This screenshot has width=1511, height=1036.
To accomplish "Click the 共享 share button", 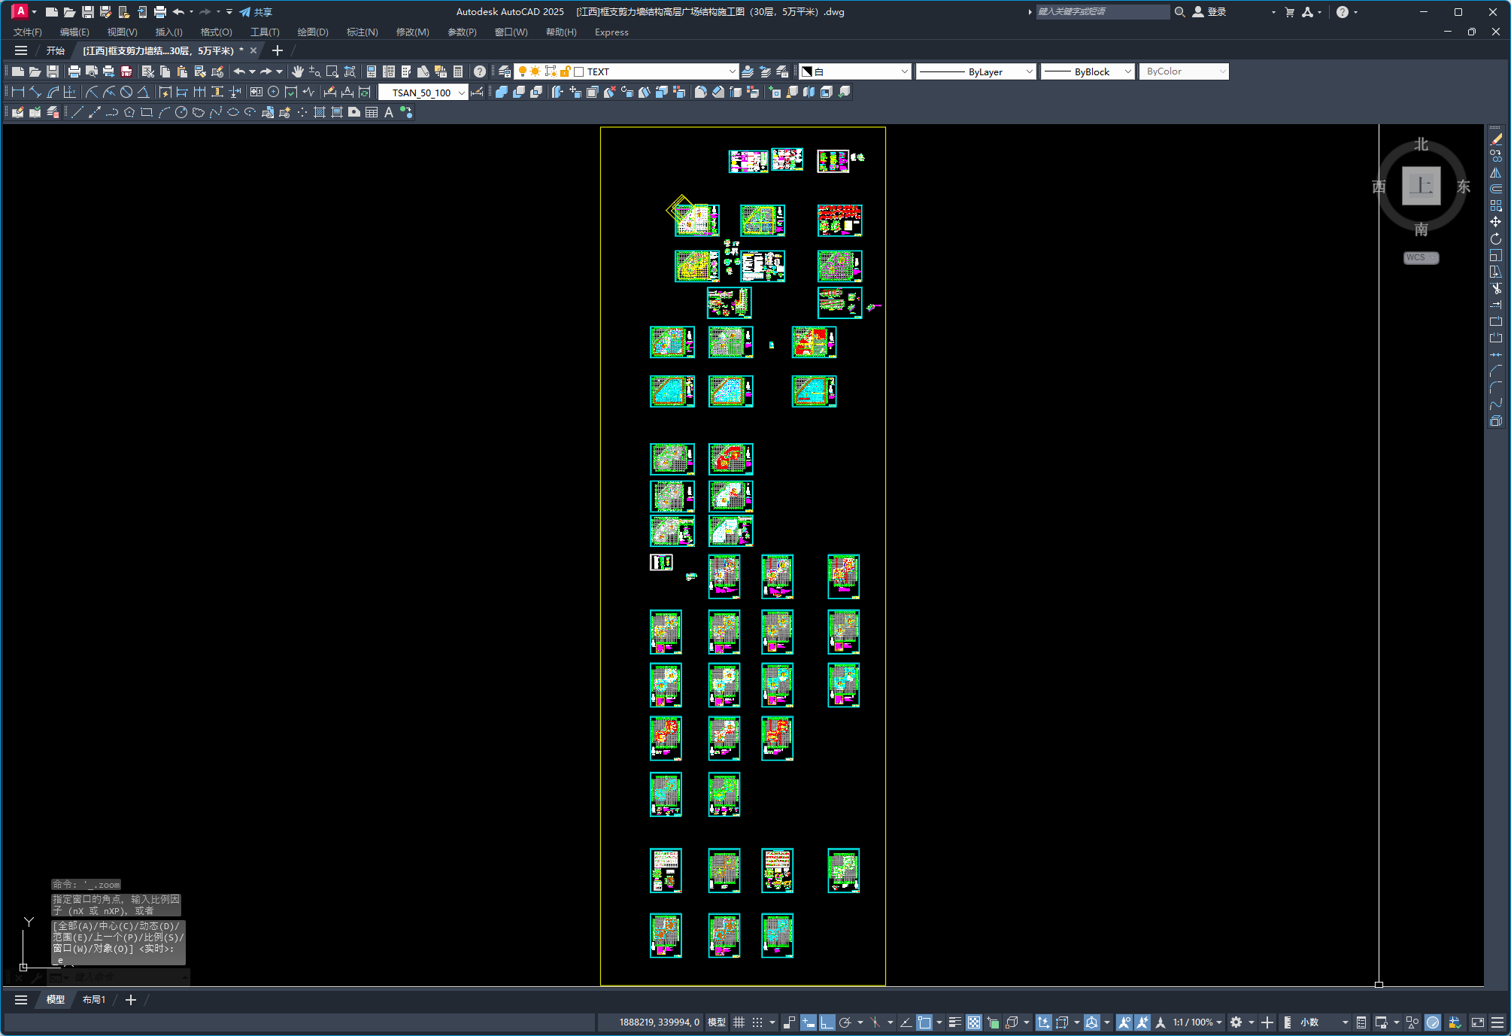I will (256, 12).
